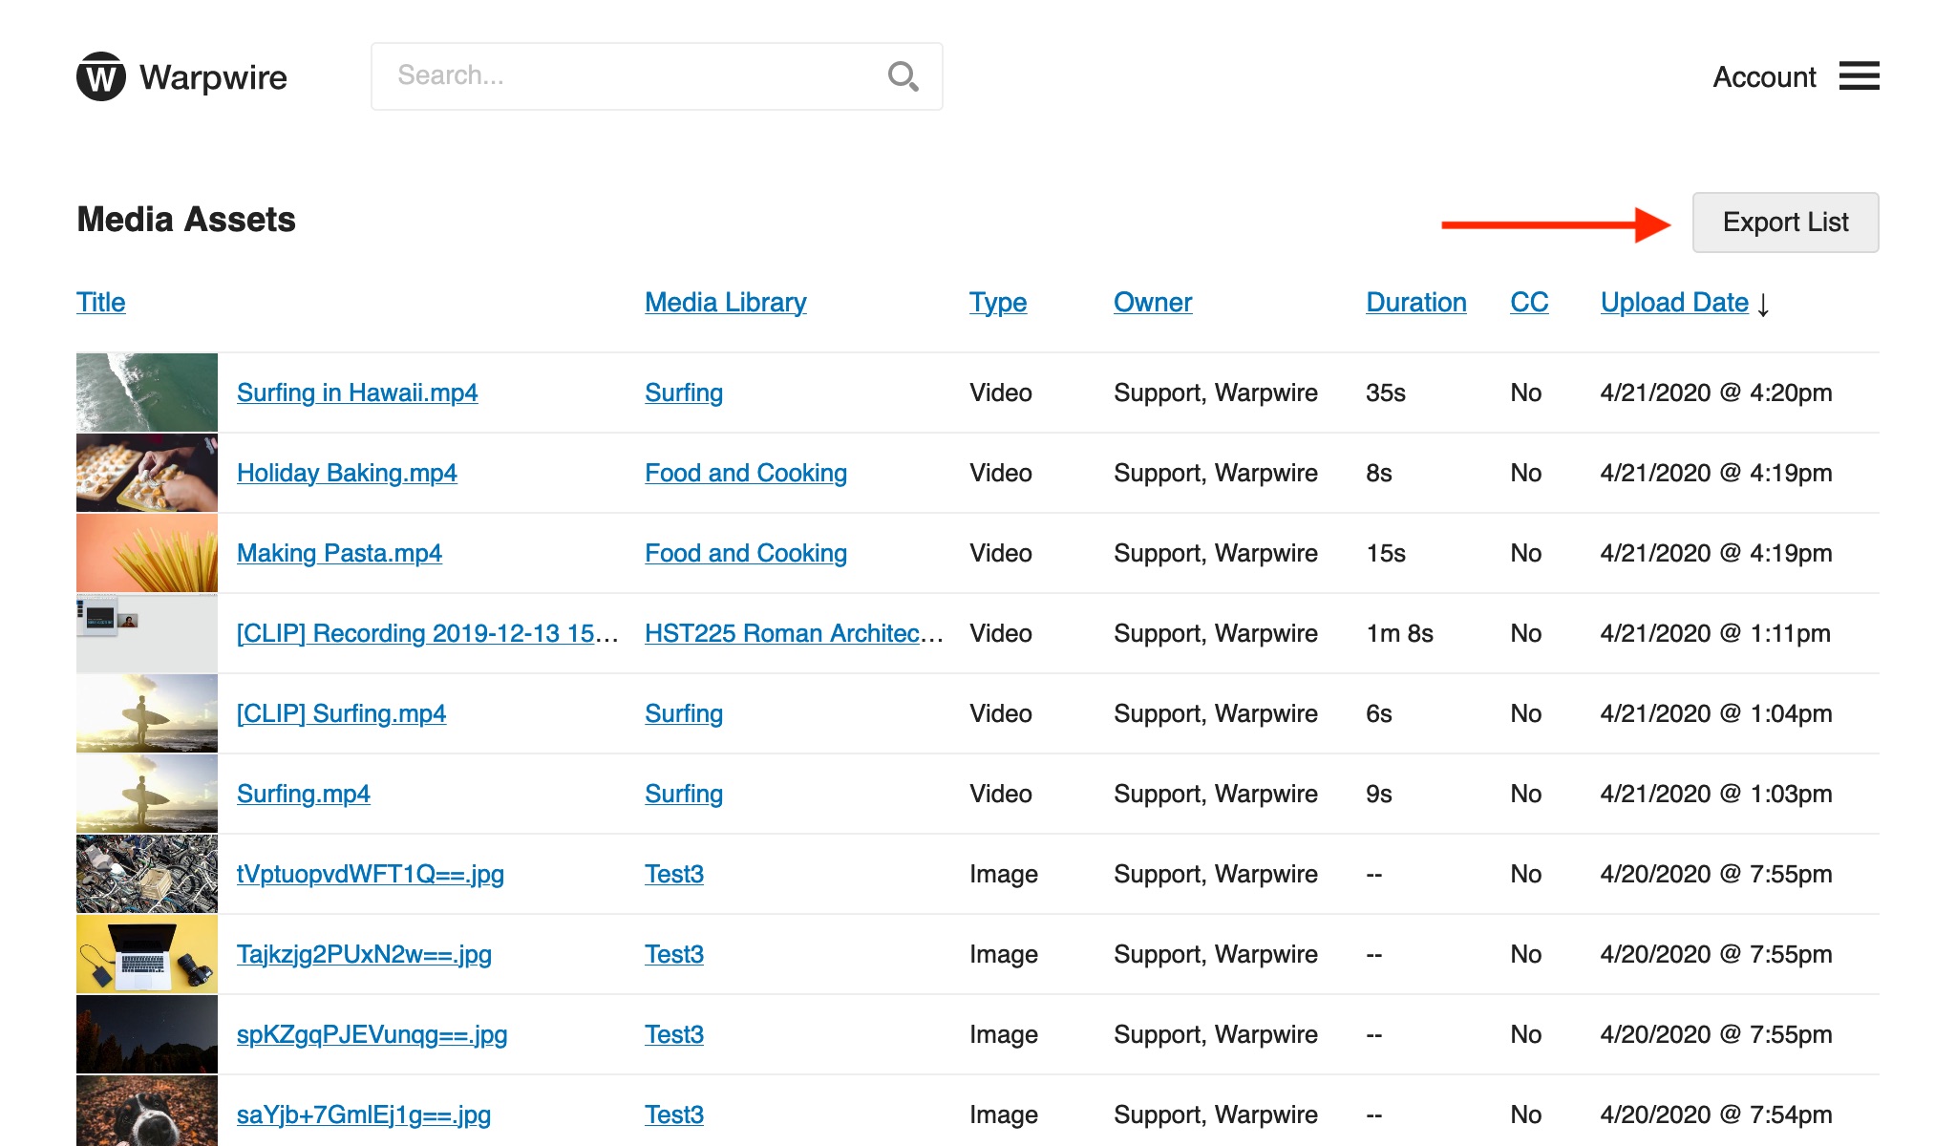Open the [CLIP] Surfing.mp4 title link

341,713
